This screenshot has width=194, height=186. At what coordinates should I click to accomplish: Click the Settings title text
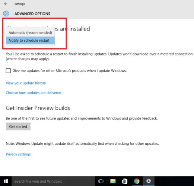click(x=20, y=4)
